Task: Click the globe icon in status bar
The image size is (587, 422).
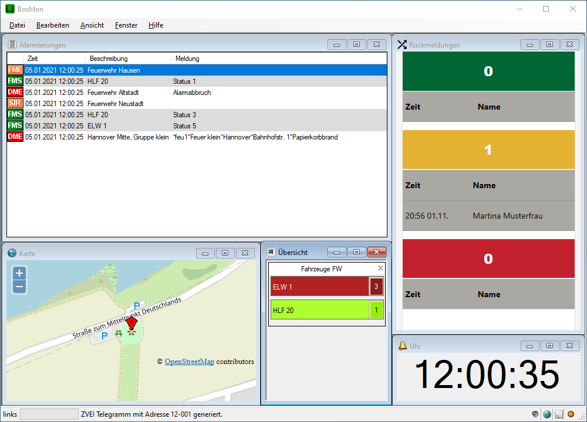Action: click(x=547, y=414)
